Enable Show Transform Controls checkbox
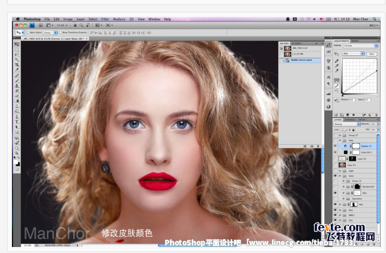 tap(61, 33)
